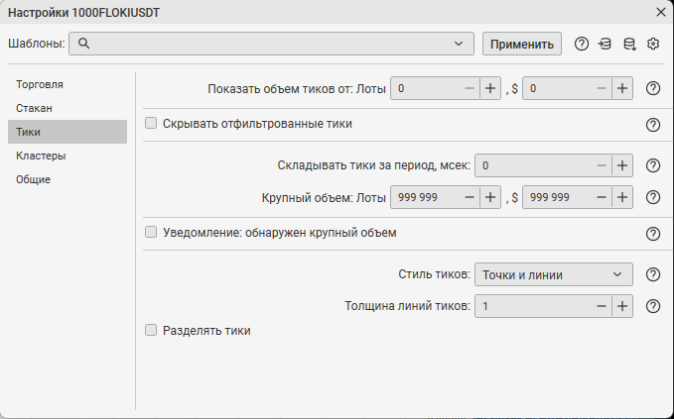Open help for Складывать тики за период
The height and width of the screenshot is (419, 674).
652,166
